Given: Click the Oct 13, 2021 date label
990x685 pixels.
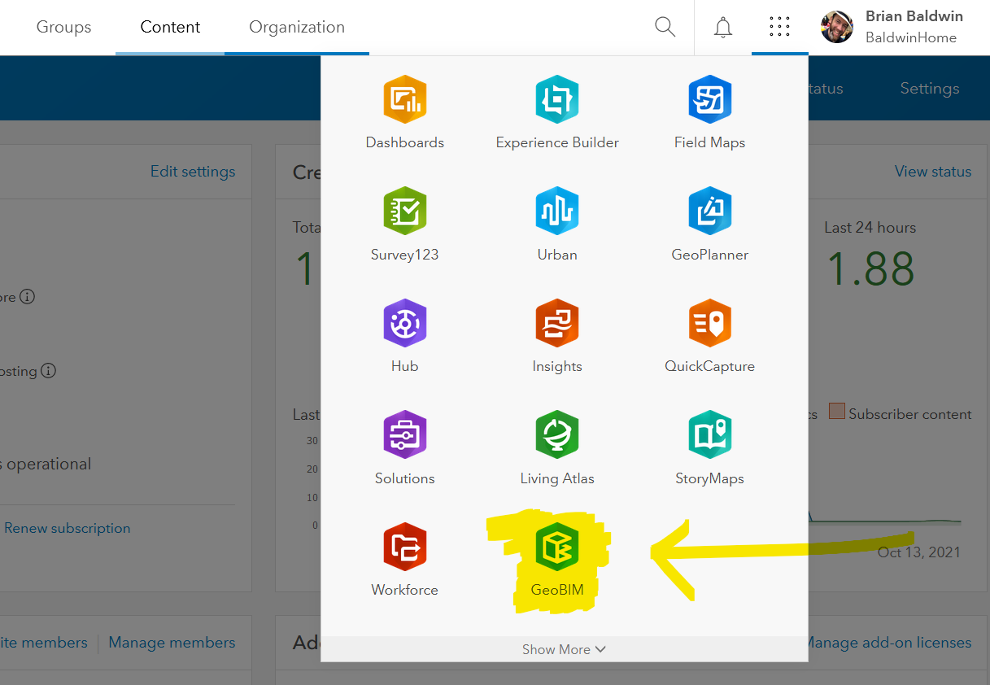Looking at the screenshot, I should [919, 552].
